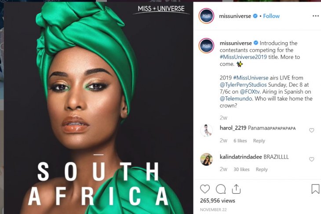Like harol_2219's comment
Screen dimensions: 321x214
[312, 131]
